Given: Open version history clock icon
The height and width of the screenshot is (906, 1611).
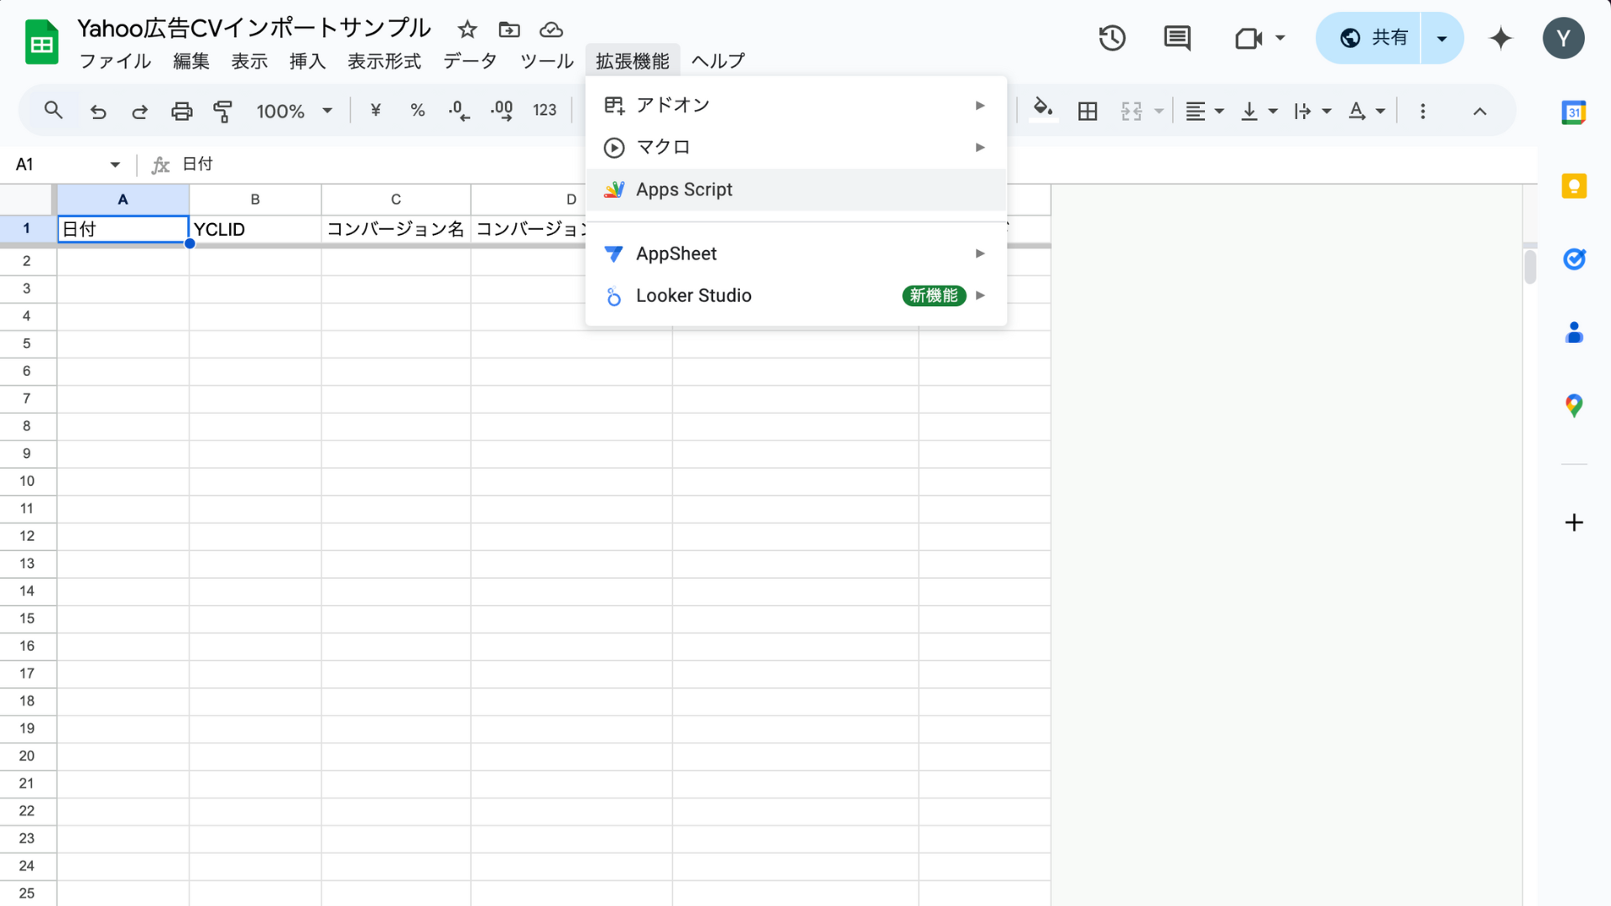Looking at the screenshot, I should point(1113,38).
